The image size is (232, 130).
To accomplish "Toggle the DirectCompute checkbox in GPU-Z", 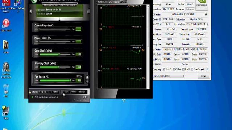I will click(192, 69).
